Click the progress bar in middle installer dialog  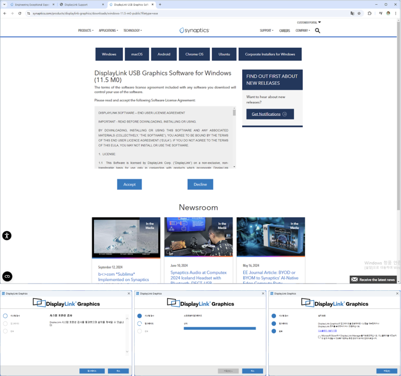pos(219,328)
